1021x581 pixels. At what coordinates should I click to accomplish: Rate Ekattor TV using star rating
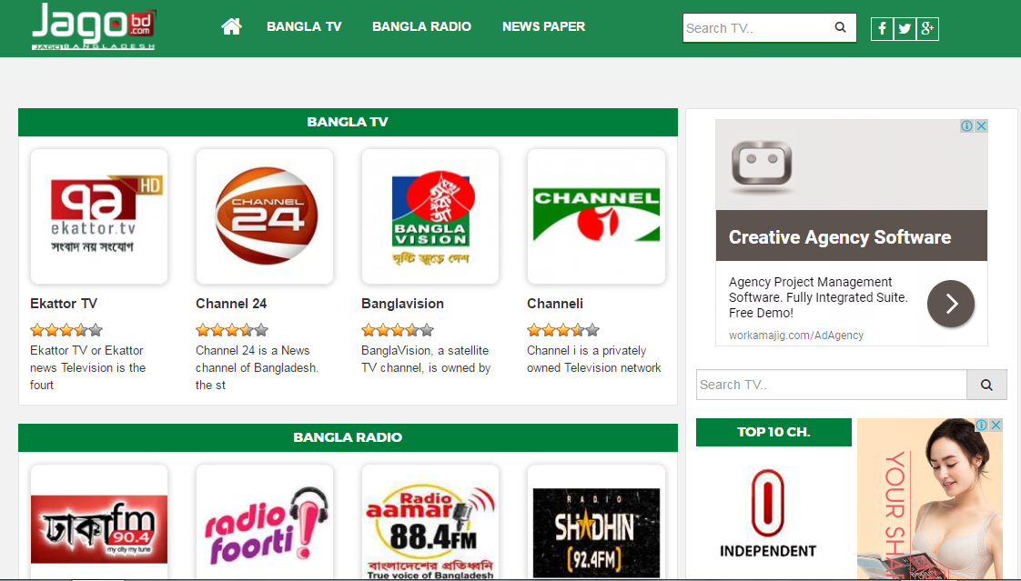[66, 330]
